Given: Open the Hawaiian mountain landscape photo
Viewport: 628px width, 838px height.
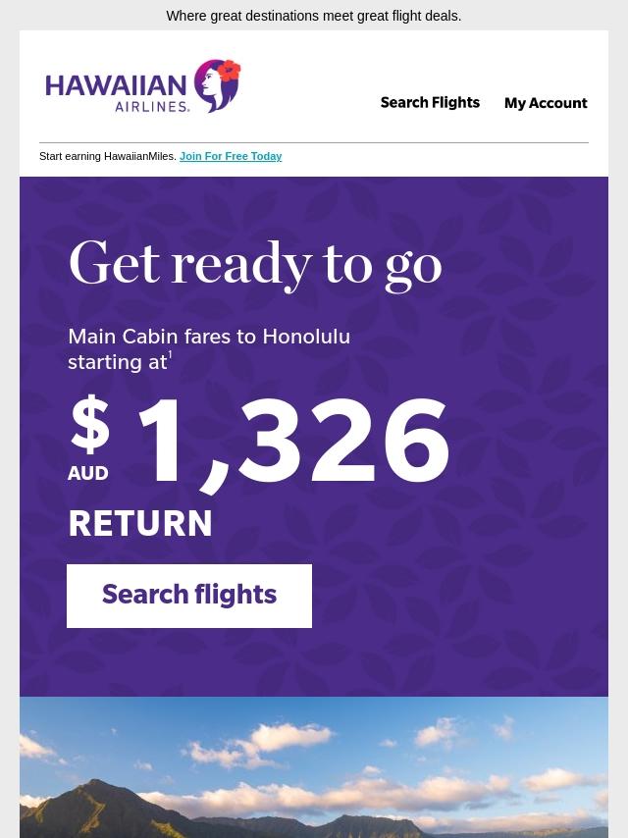Looking at the screenshot, I should point(314,767).
